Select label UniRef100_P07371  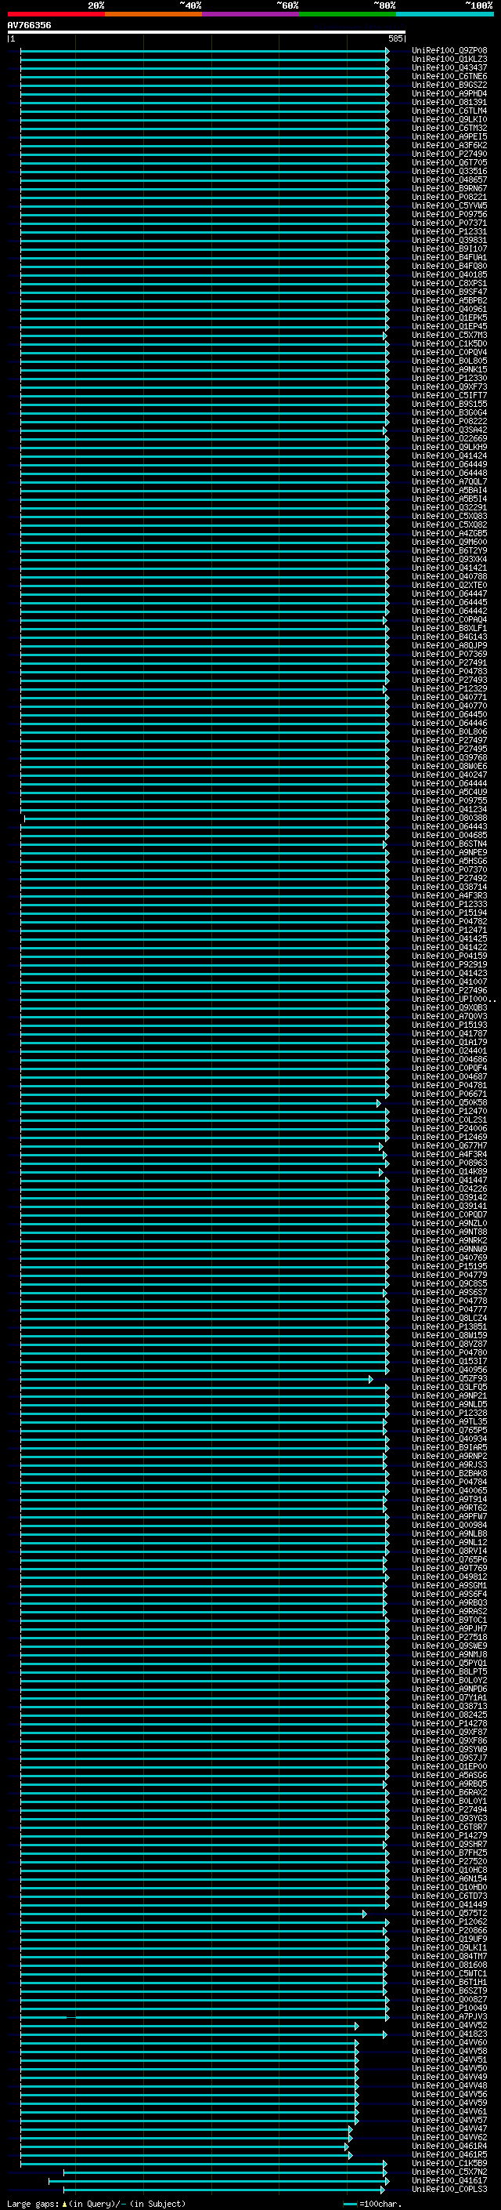tap(449, 223)
